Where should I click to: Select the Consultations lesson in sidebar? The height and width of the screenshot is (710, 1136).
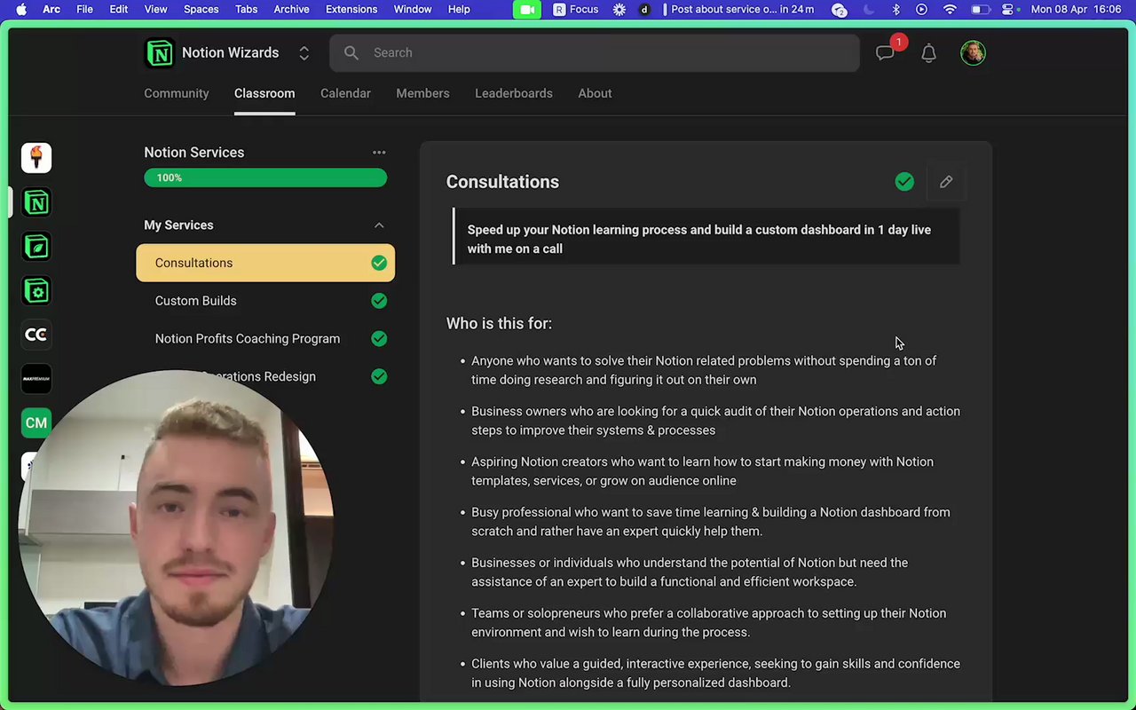pyautogui.click(x=265, y=263)
